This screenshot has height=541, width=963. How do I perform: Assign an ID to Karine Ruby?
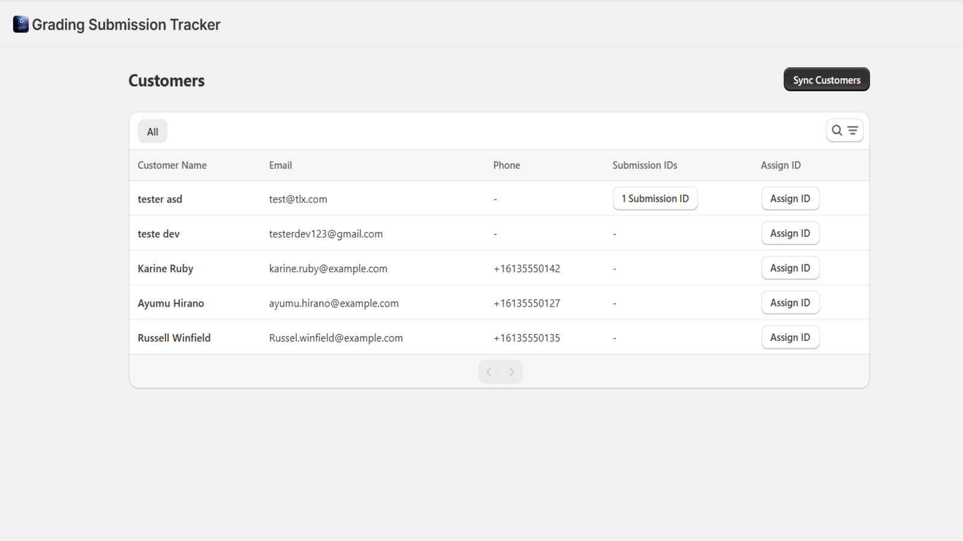pos(790,267)
